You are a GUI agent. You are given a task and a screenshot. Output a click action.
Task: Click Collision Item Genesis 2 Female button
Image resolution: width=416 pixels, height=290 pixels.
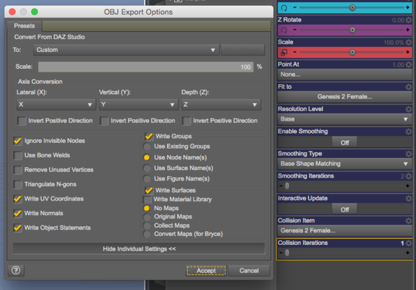click(345, 230)
